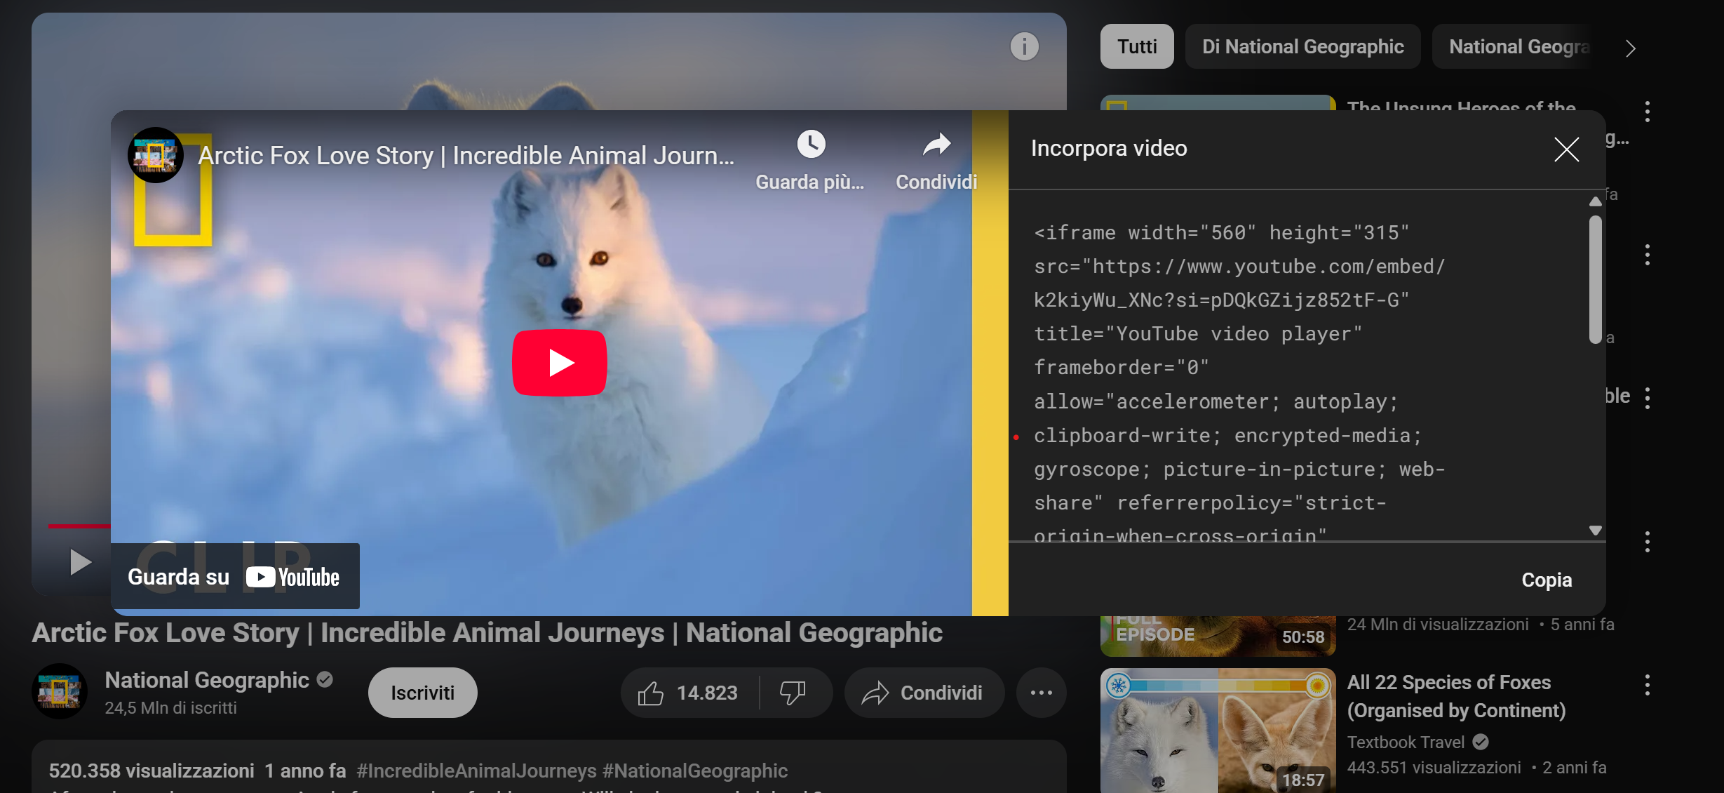
Task: Click the Guarda più tardi clock icon
Action: click(811, 145)
